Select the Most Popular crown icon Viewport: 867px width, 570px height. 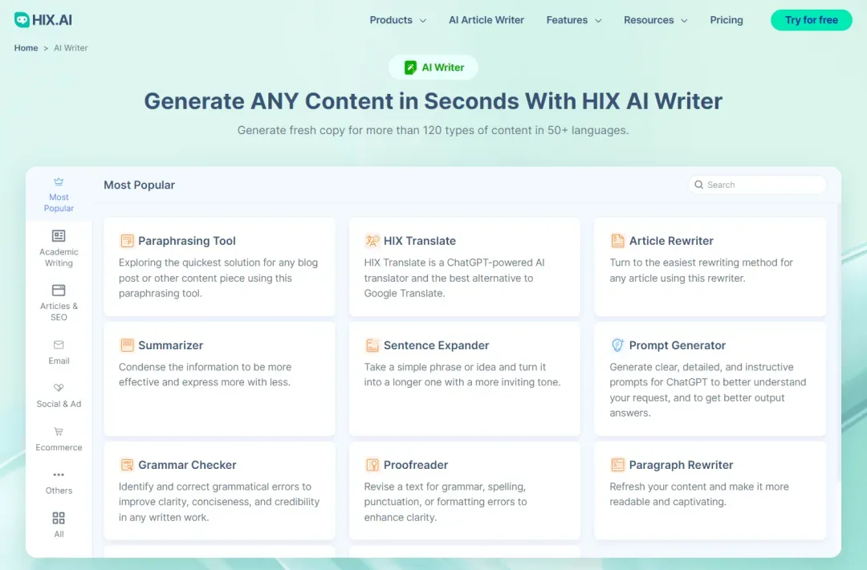point(59,182)
